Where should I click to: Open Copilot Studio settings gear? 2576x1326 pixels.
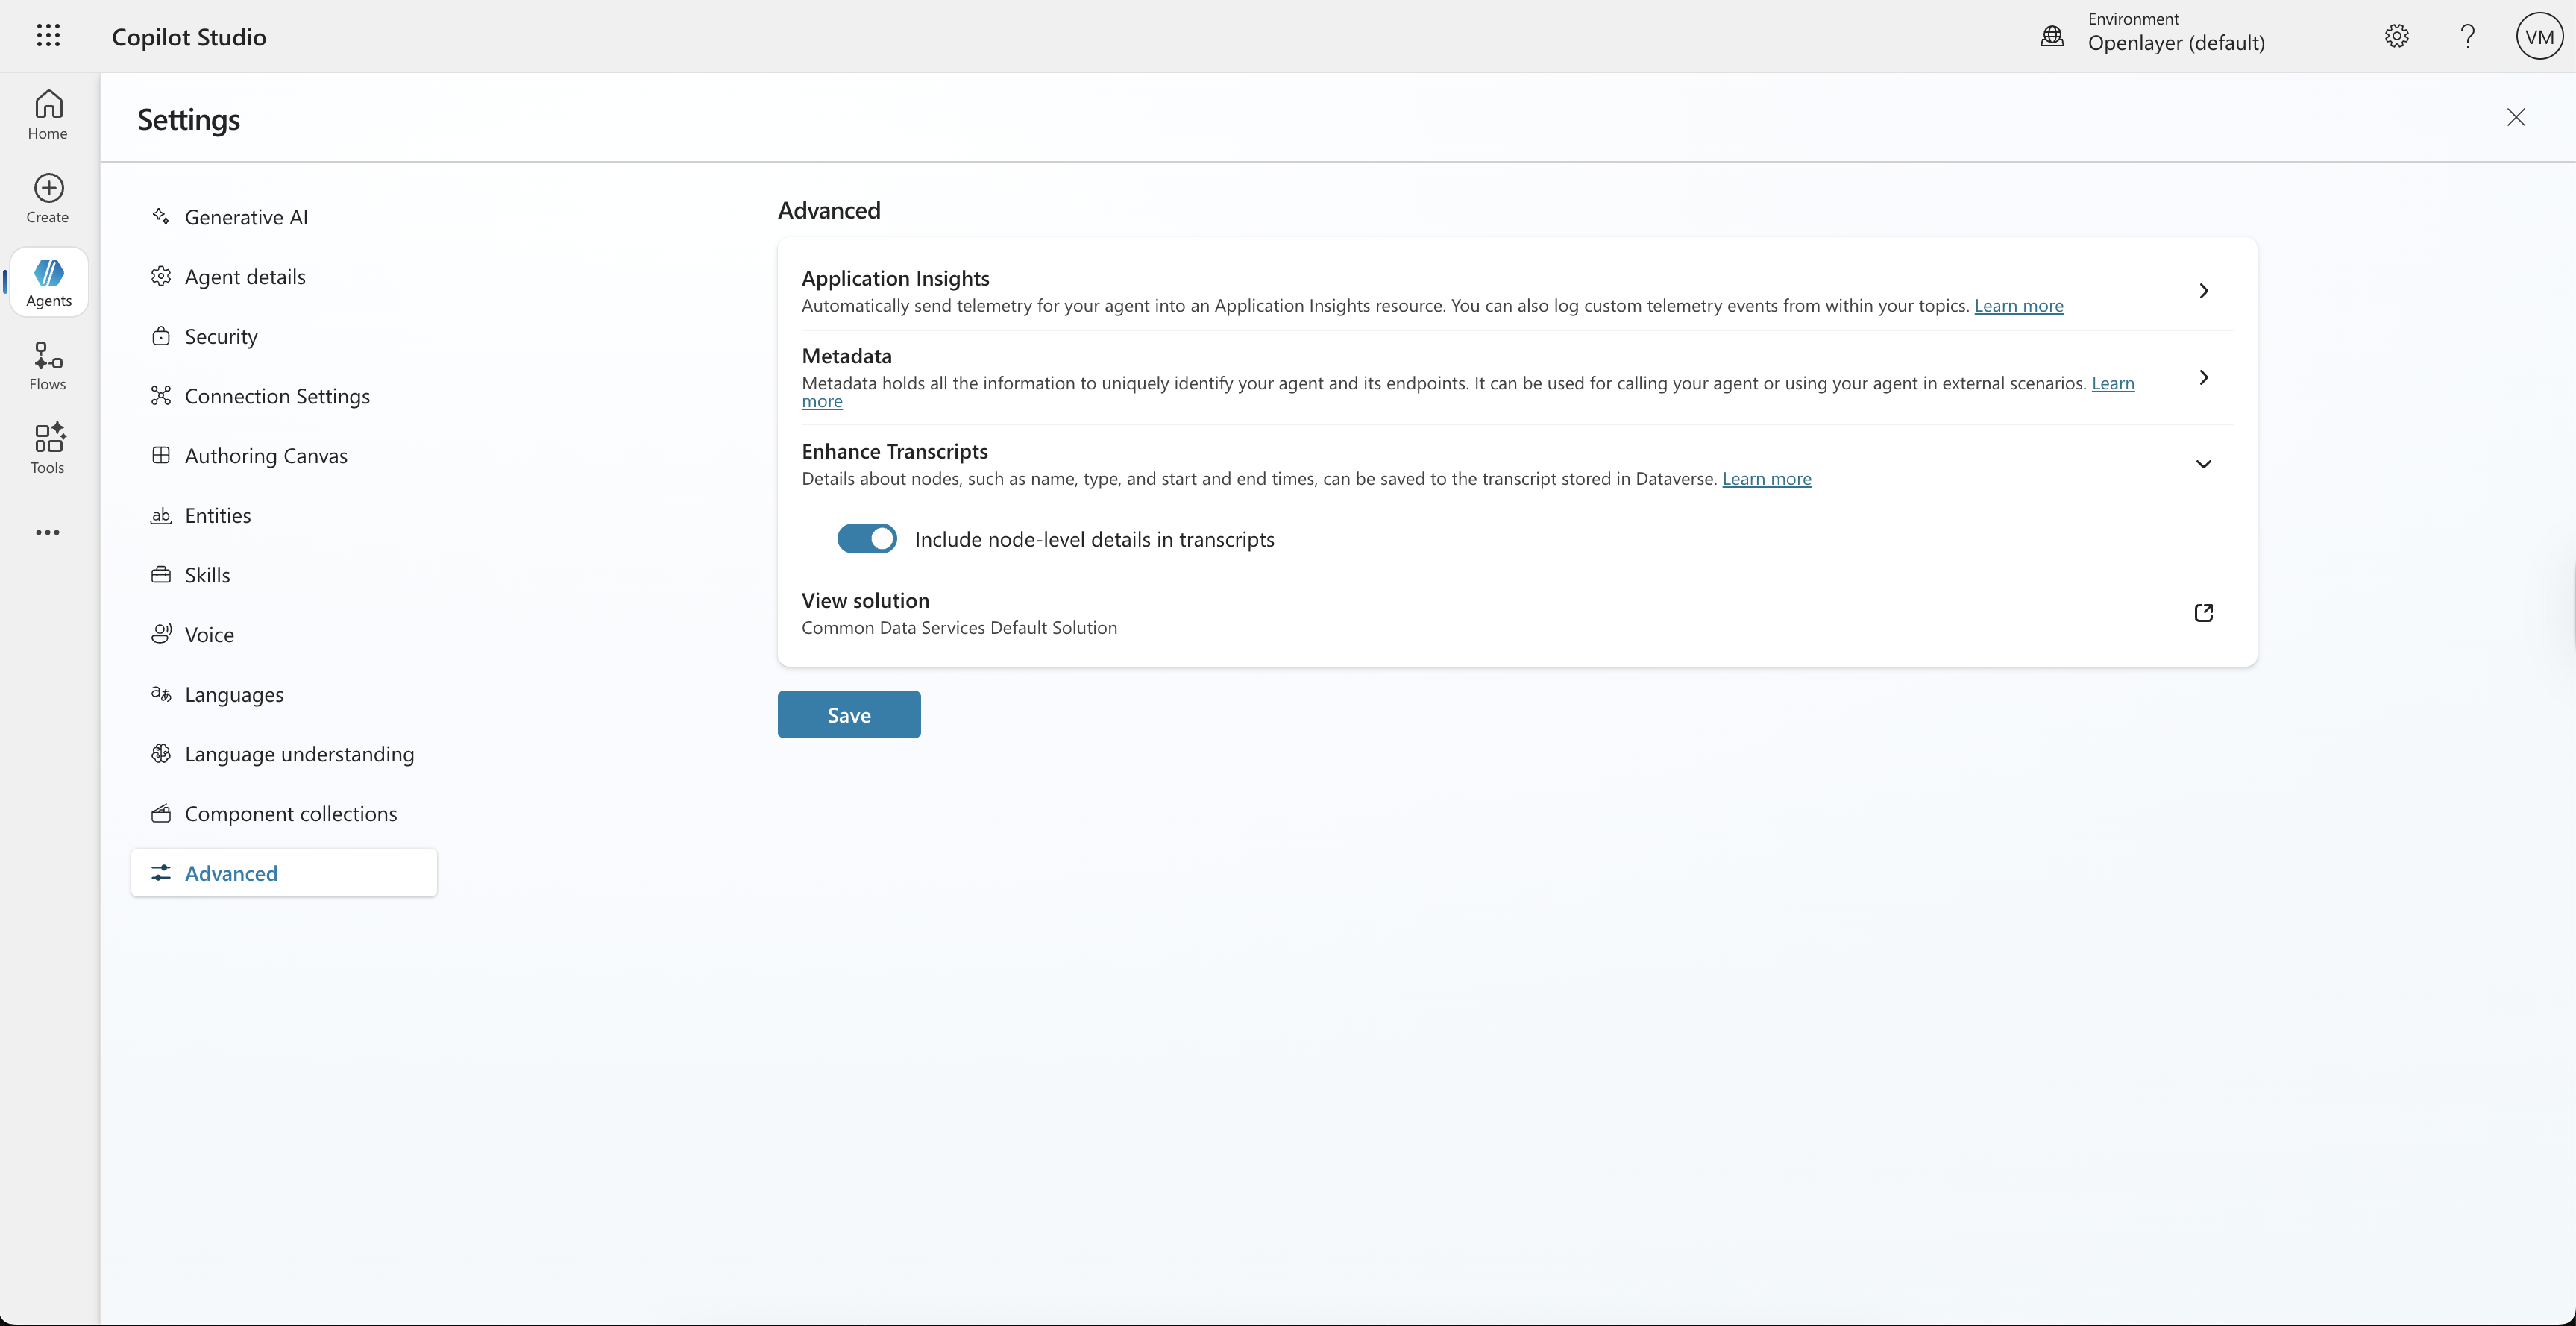tap(2396, 35)
